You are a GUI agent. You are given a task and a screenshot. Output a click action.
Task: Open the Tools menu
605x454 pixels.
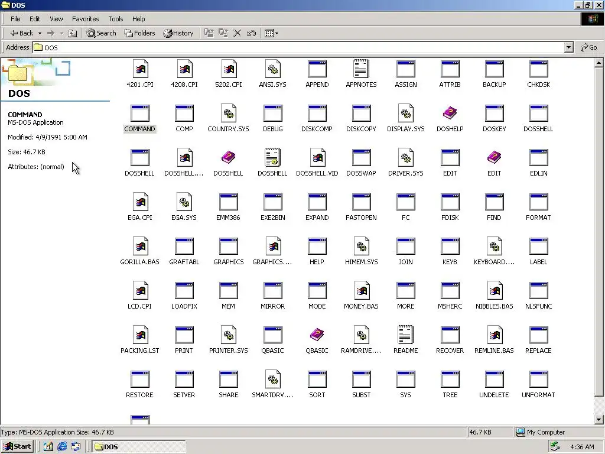115,19
